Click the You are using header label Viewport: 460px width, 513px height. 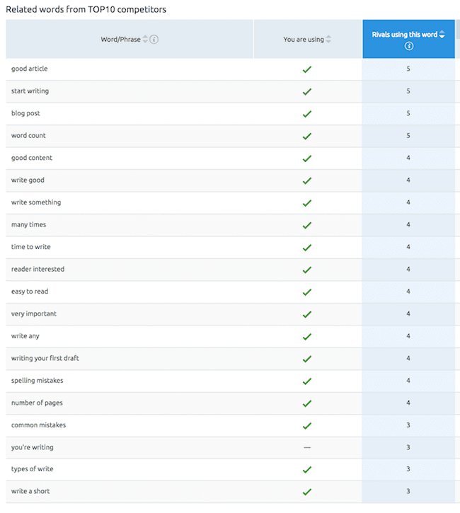[x=304, y=39]
